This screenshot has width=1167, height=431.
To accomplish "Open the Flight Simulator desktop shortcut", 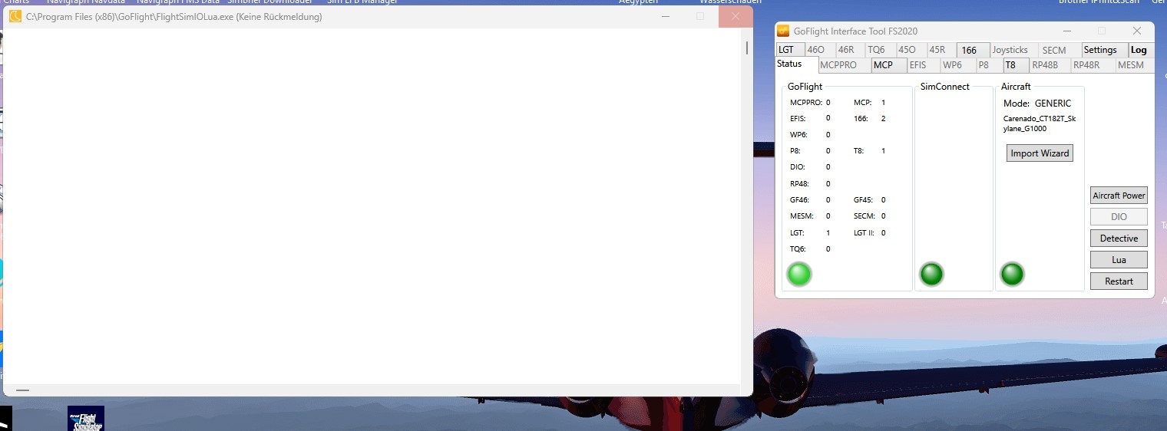I will [x=86, y=419].
